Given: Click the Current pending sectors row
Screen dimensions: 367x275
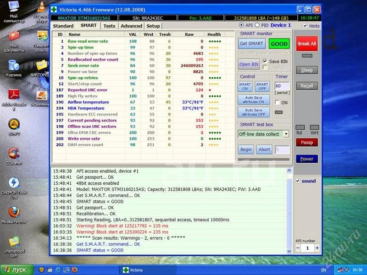Looking at the screenshot, I should [143, 120].
